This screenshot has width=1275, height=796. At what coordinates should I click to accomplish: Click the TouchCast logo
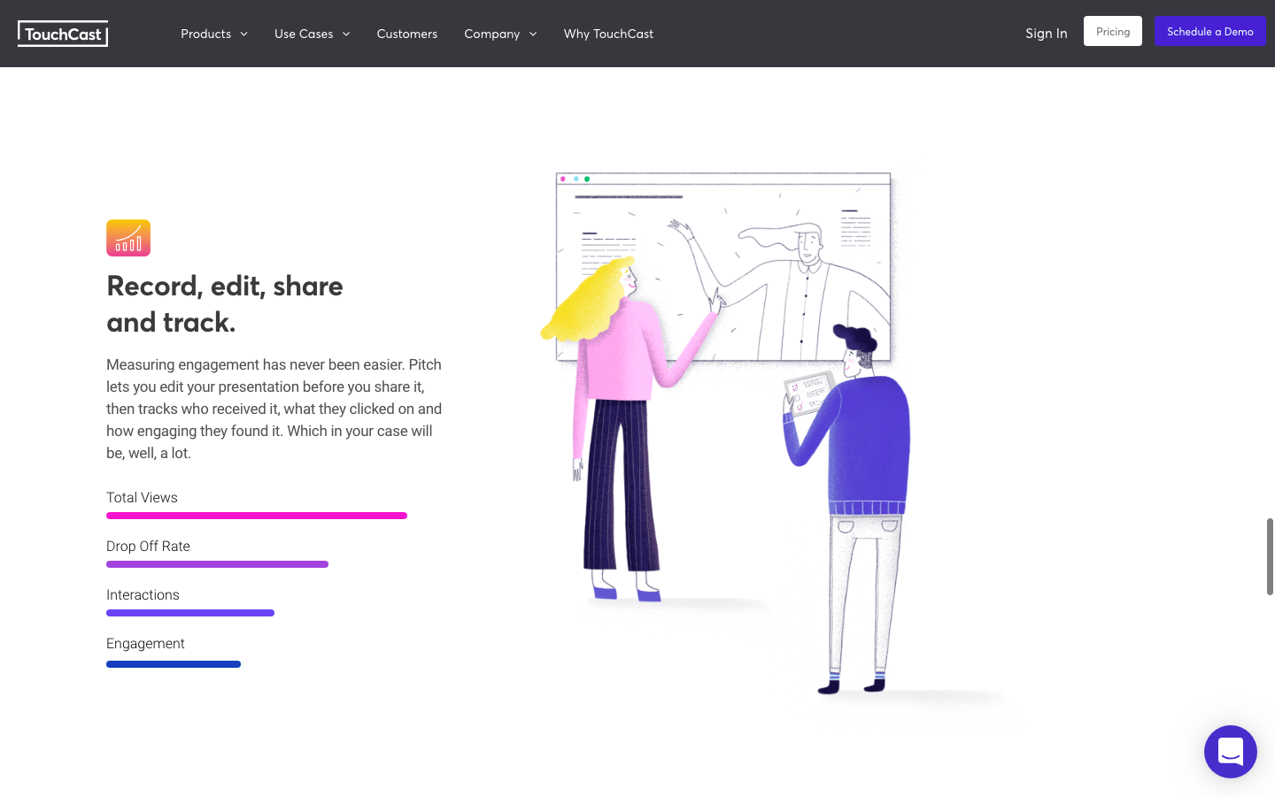pos(63,34)
